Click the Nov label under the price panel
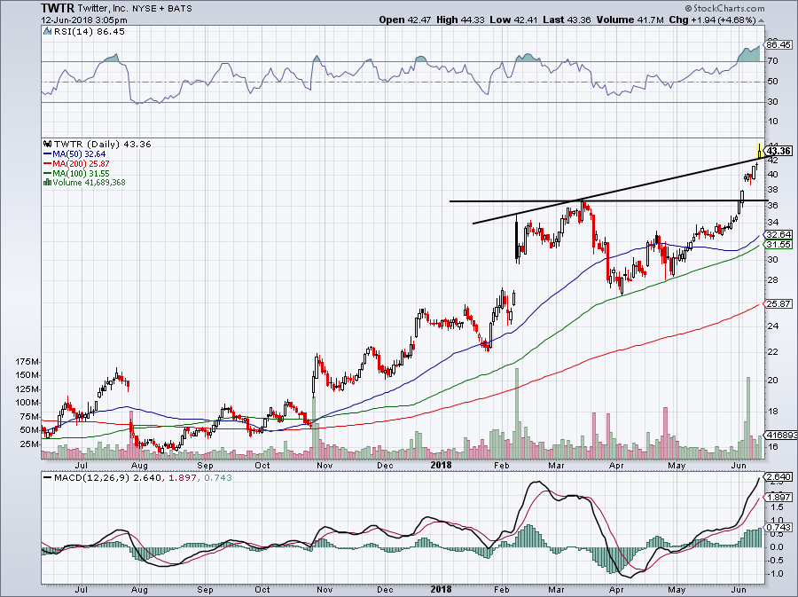Screen dimensions: 798x597 [325, 465]
